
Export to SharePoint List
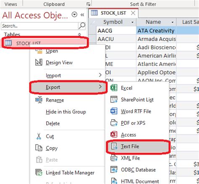click(137, 100)
